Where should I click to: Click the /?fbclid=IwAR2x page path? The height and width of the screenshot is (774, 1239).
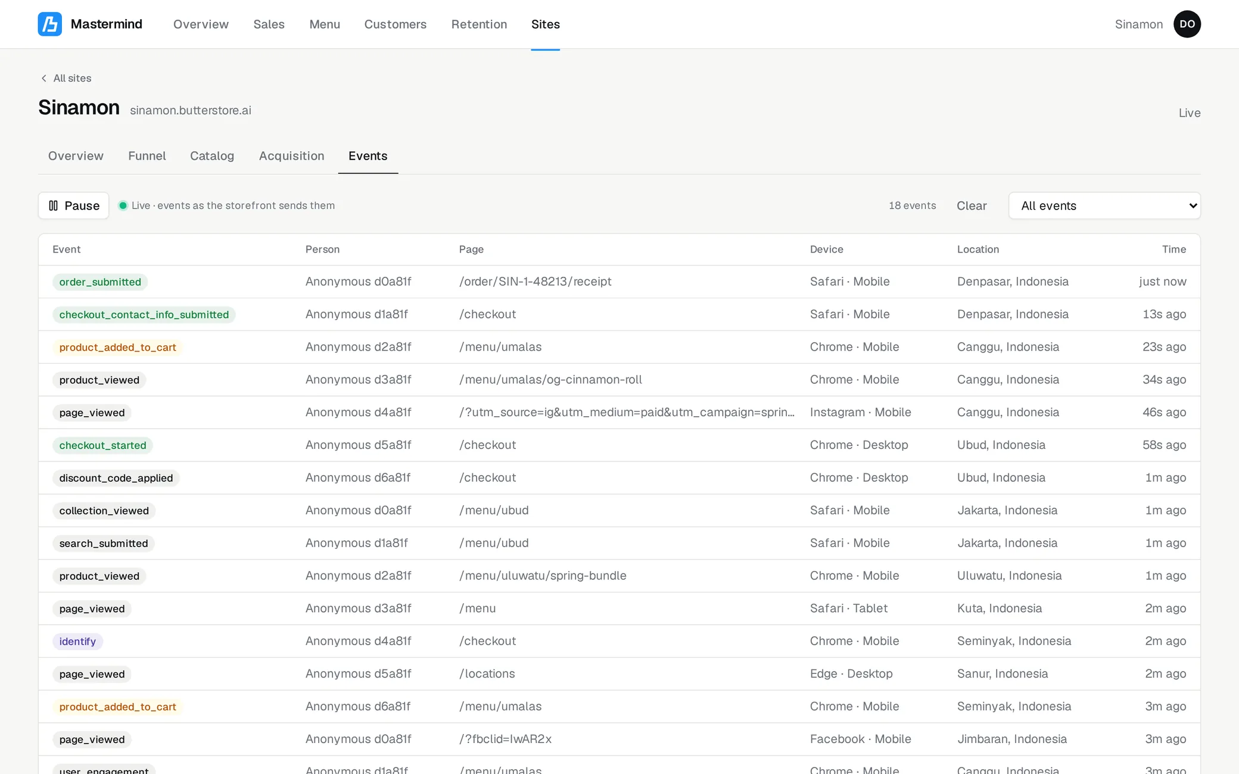pos(505,739)
